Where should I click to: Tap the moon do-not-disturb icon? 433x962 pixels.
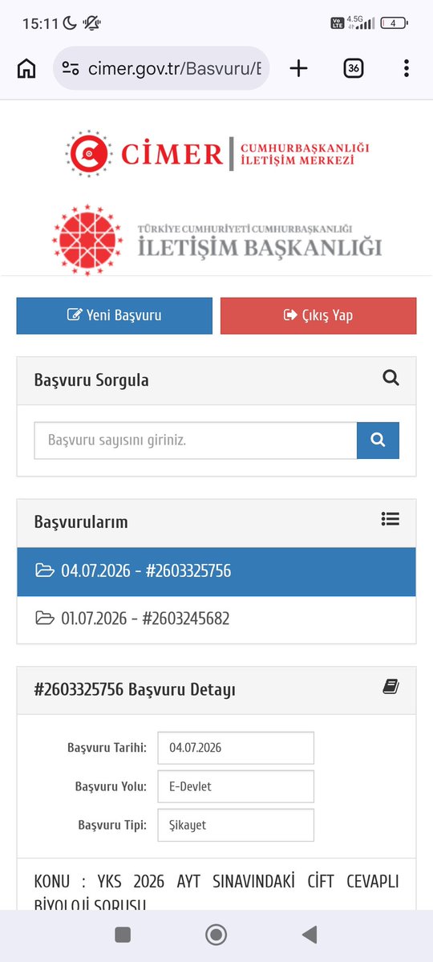click(x=70, y=23)
